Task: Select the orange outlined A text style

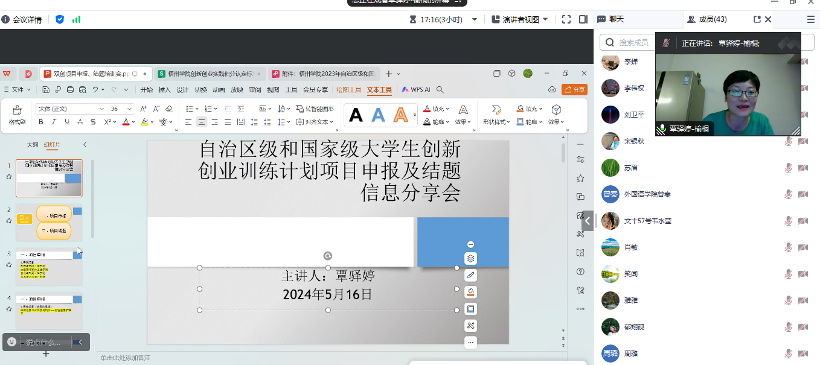Action: tap(400, 115)
